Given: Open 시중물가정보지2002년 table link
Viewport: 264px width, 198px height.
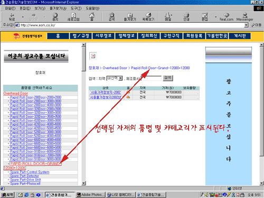Looking at the screenshot, I should 106,97.
